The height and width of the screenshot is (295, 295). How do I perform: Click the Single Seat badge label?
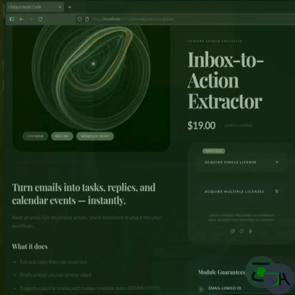214,151
